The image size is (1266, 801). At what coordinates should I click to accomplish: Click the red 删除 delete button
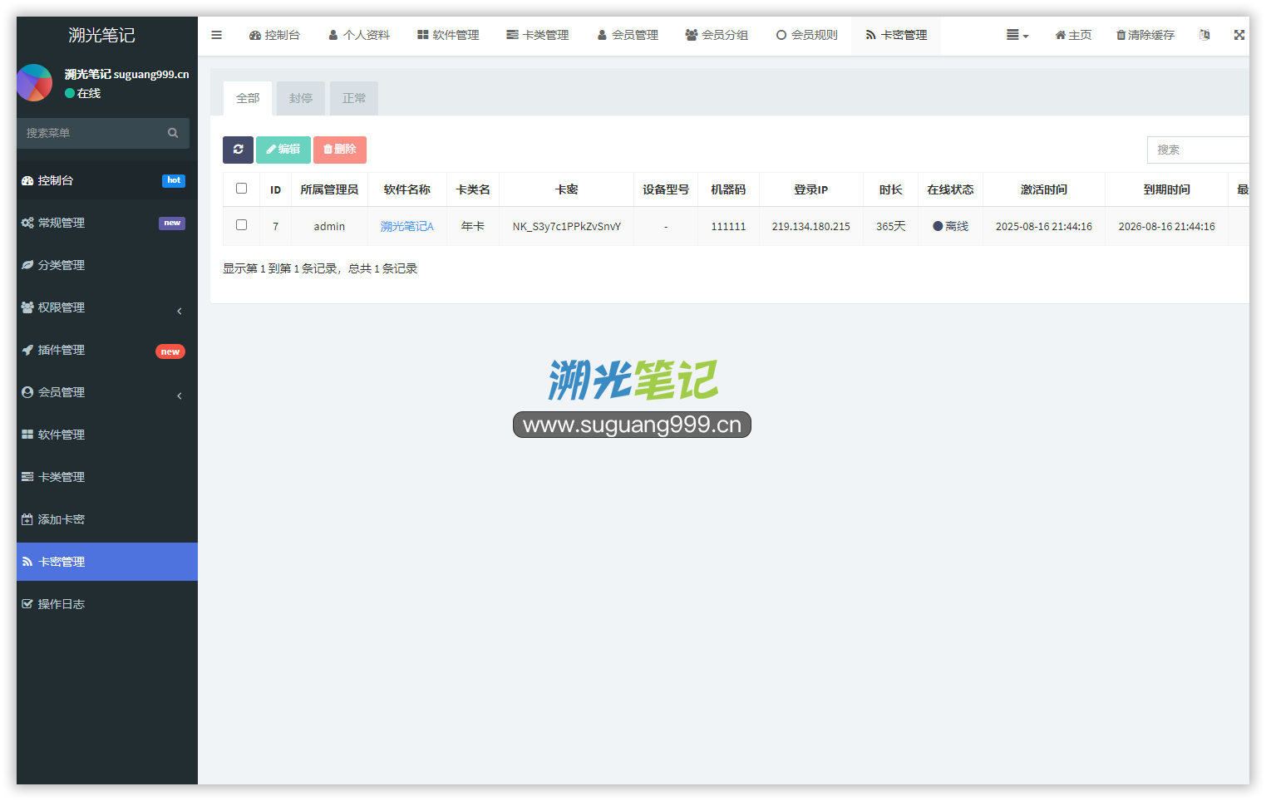(340, 150)
